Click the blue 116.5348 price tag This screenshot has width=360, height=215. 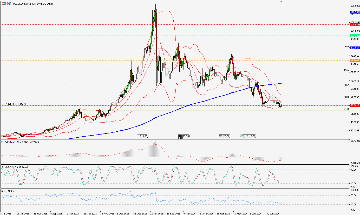click(355, 12)
